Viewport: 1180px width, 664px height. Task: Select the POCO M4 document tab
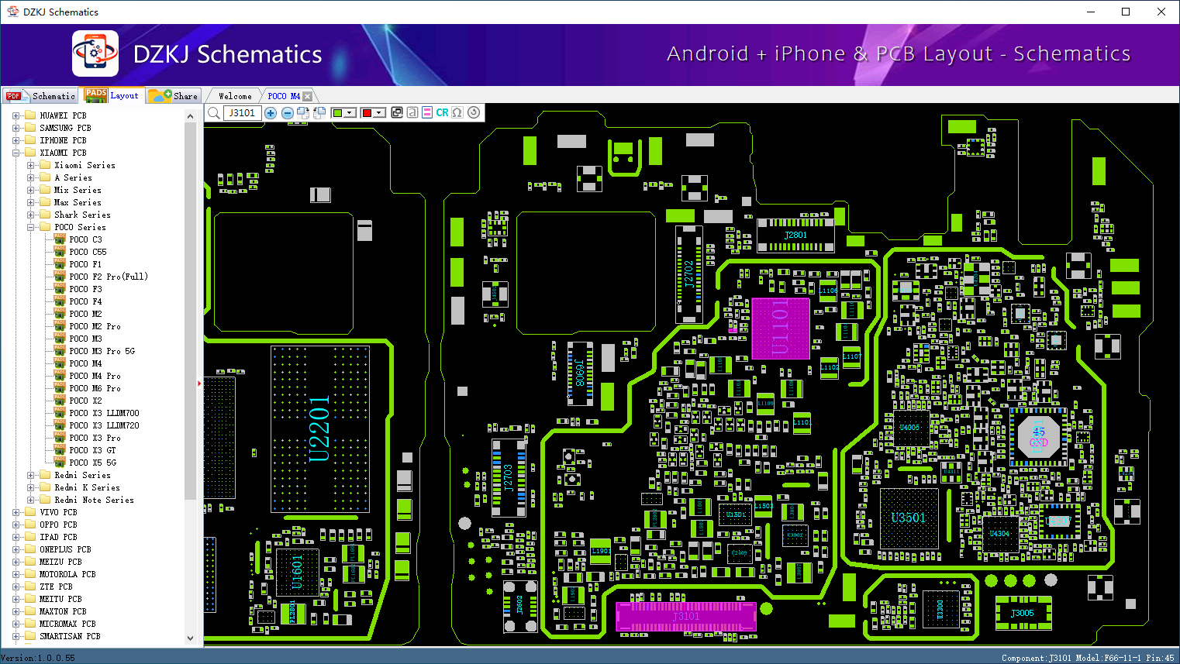pos(284,96)
